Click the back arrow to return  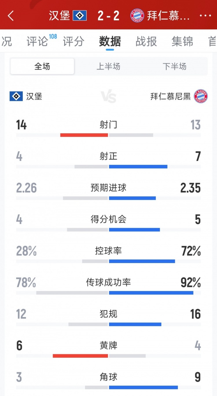coord(11,16)
